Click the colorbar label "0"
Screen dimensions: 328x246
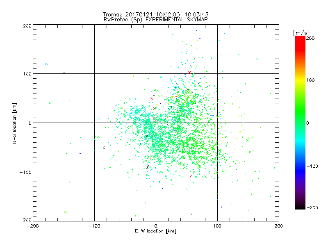click(307, 123)
